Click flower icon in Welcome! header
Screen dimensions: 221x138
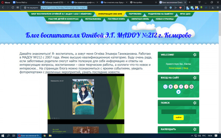pos(195,54)
